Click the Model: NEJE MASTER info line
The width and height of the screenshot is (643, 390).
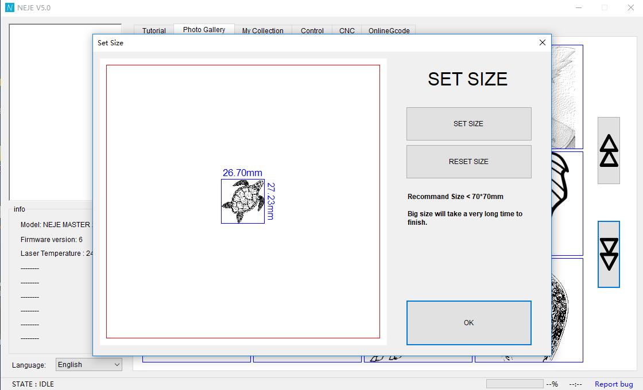(x=57, y=224)
